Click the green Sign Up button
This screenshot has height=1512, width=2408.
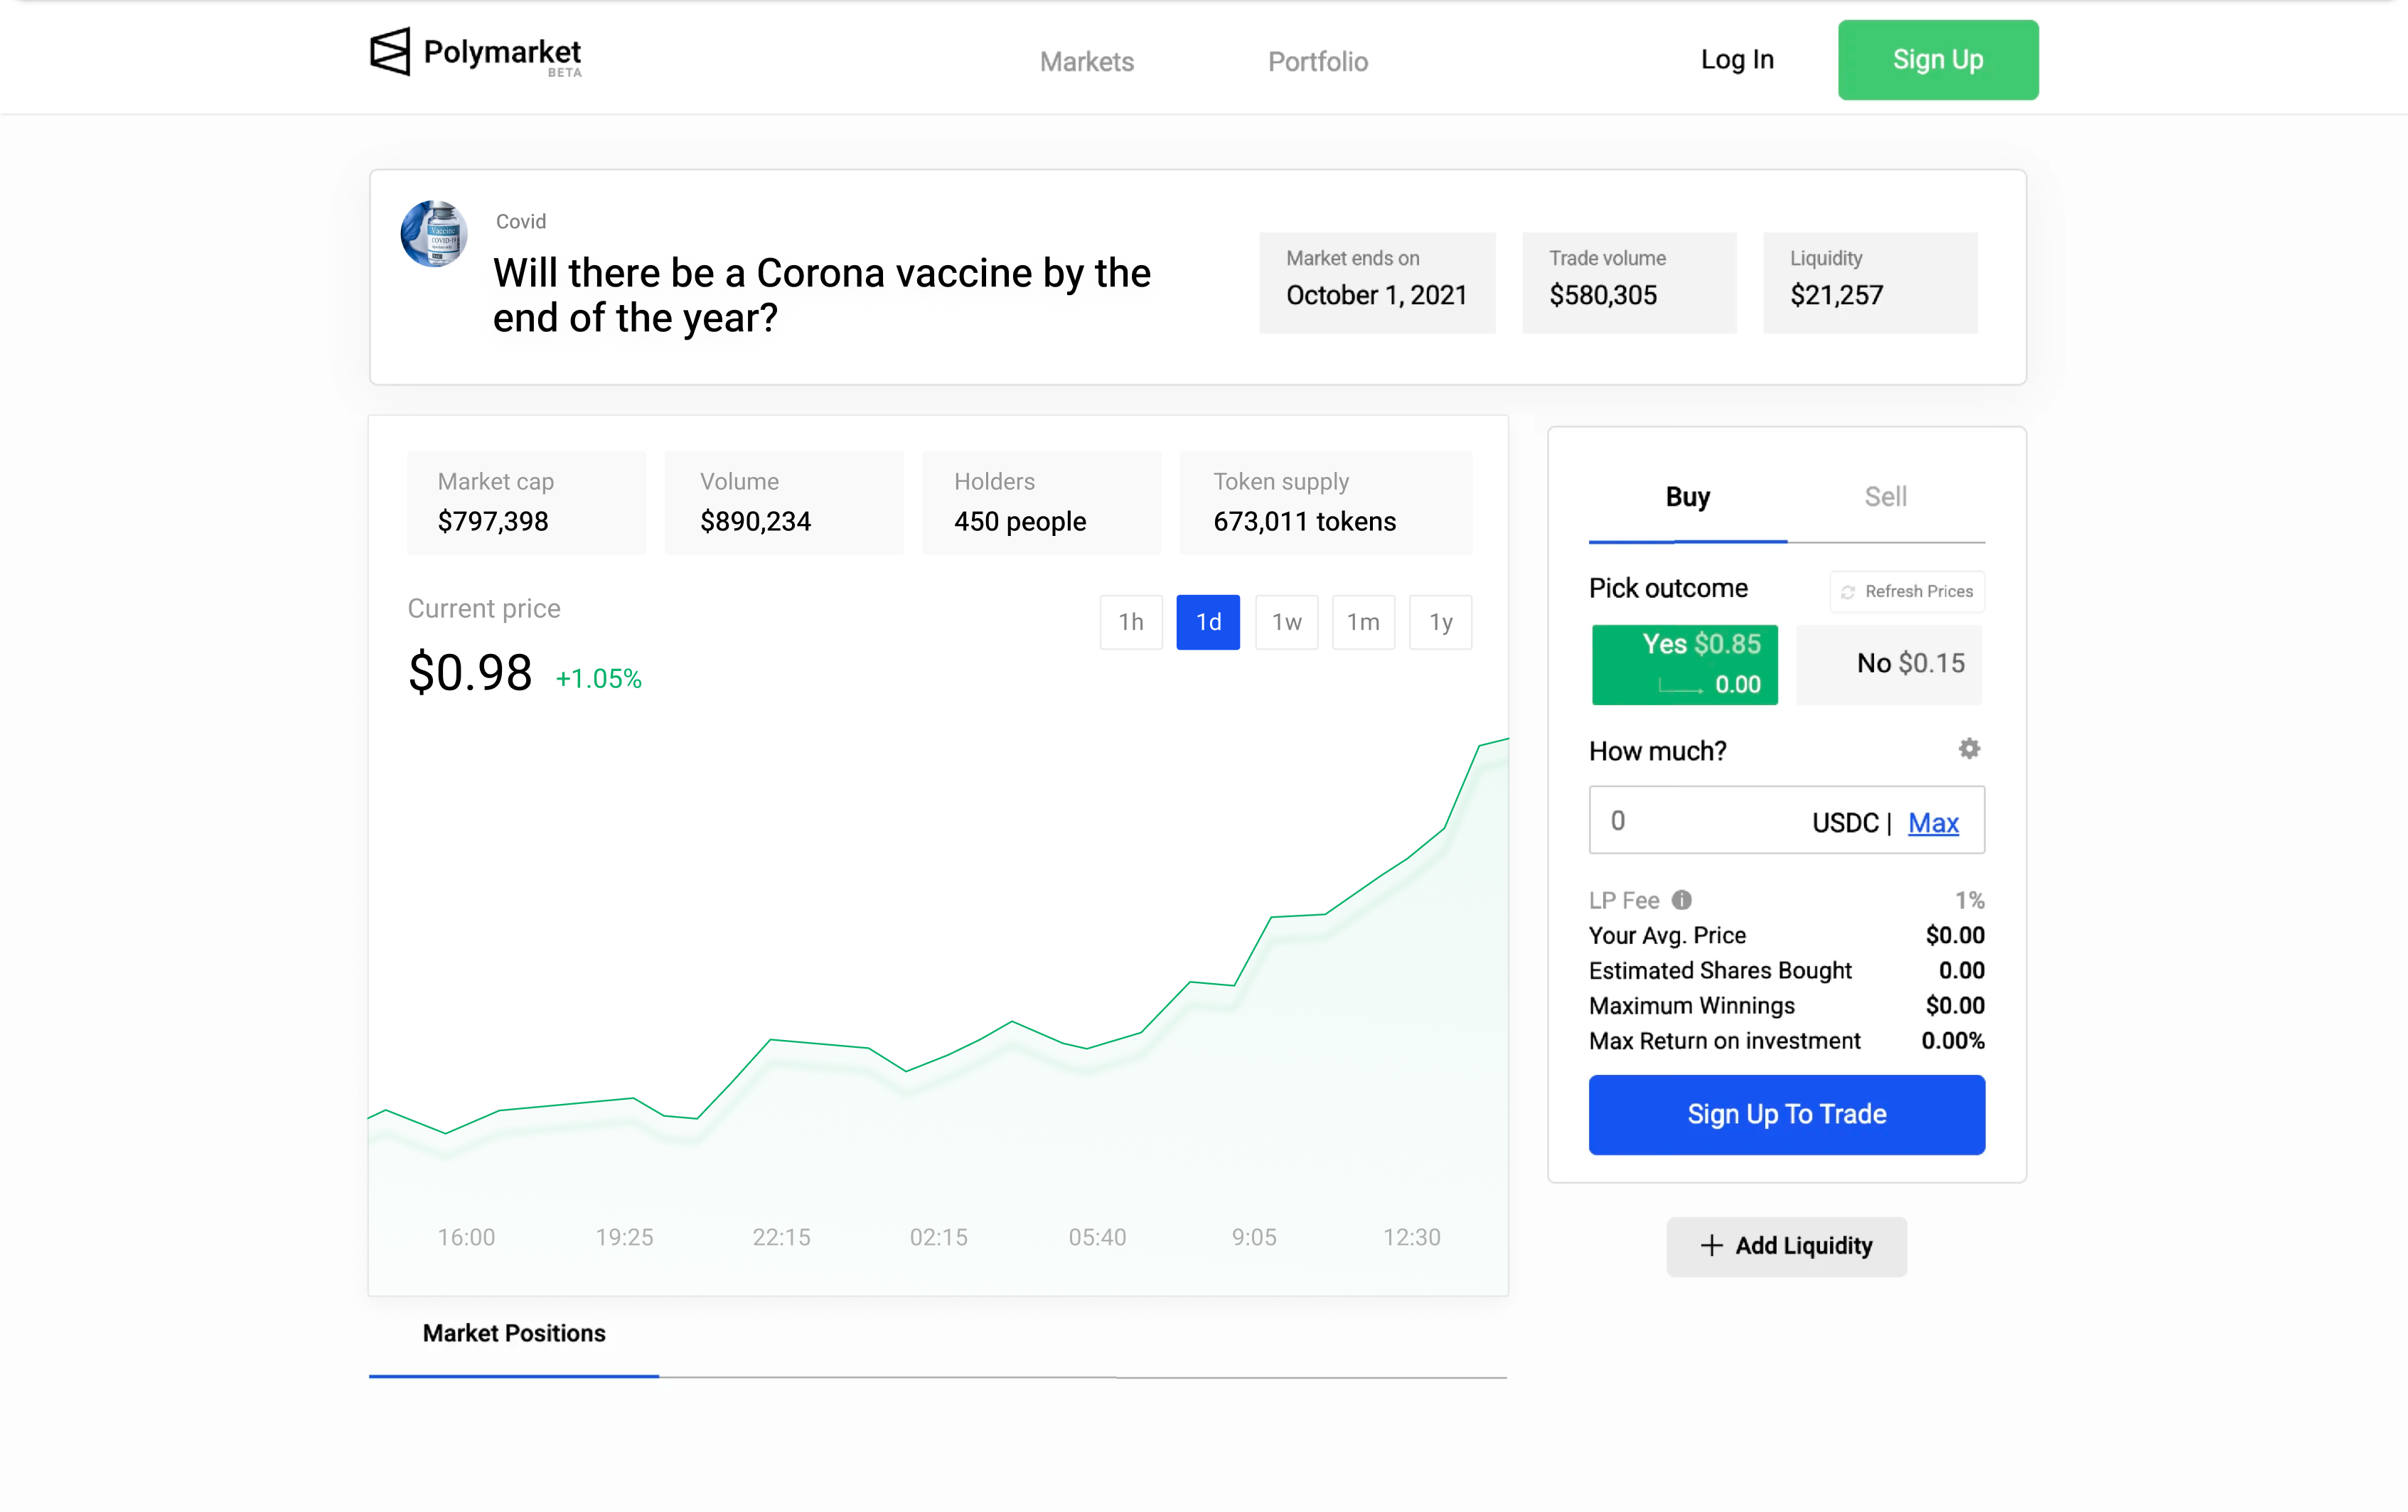(x=1937, y=60)
